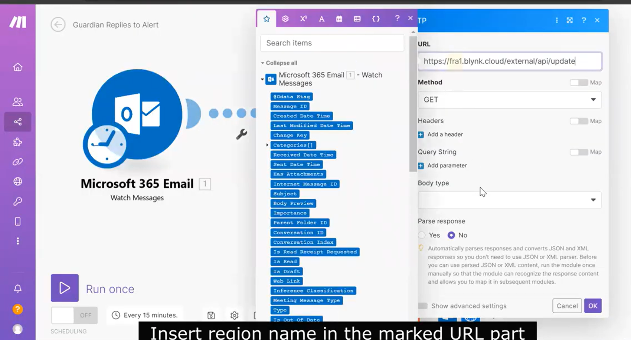Insert the Body Preview item
This screenshot has height=340, width=631.
(293, 203)
